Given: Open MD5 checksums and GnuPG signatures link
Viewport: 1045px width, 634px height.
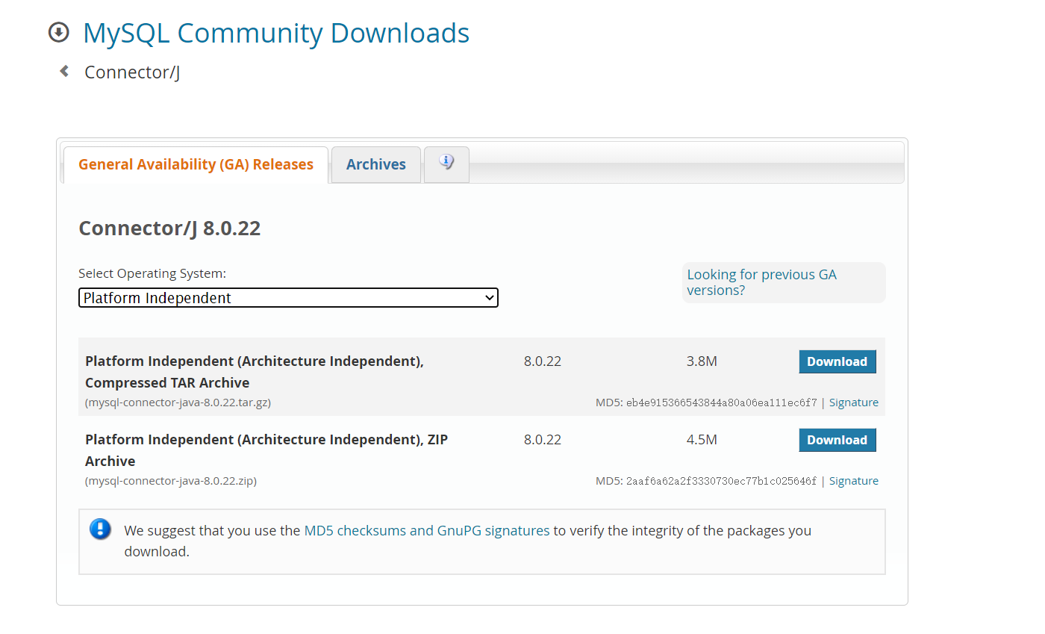Looking at the screenshot, I should (x=427, y=531).
